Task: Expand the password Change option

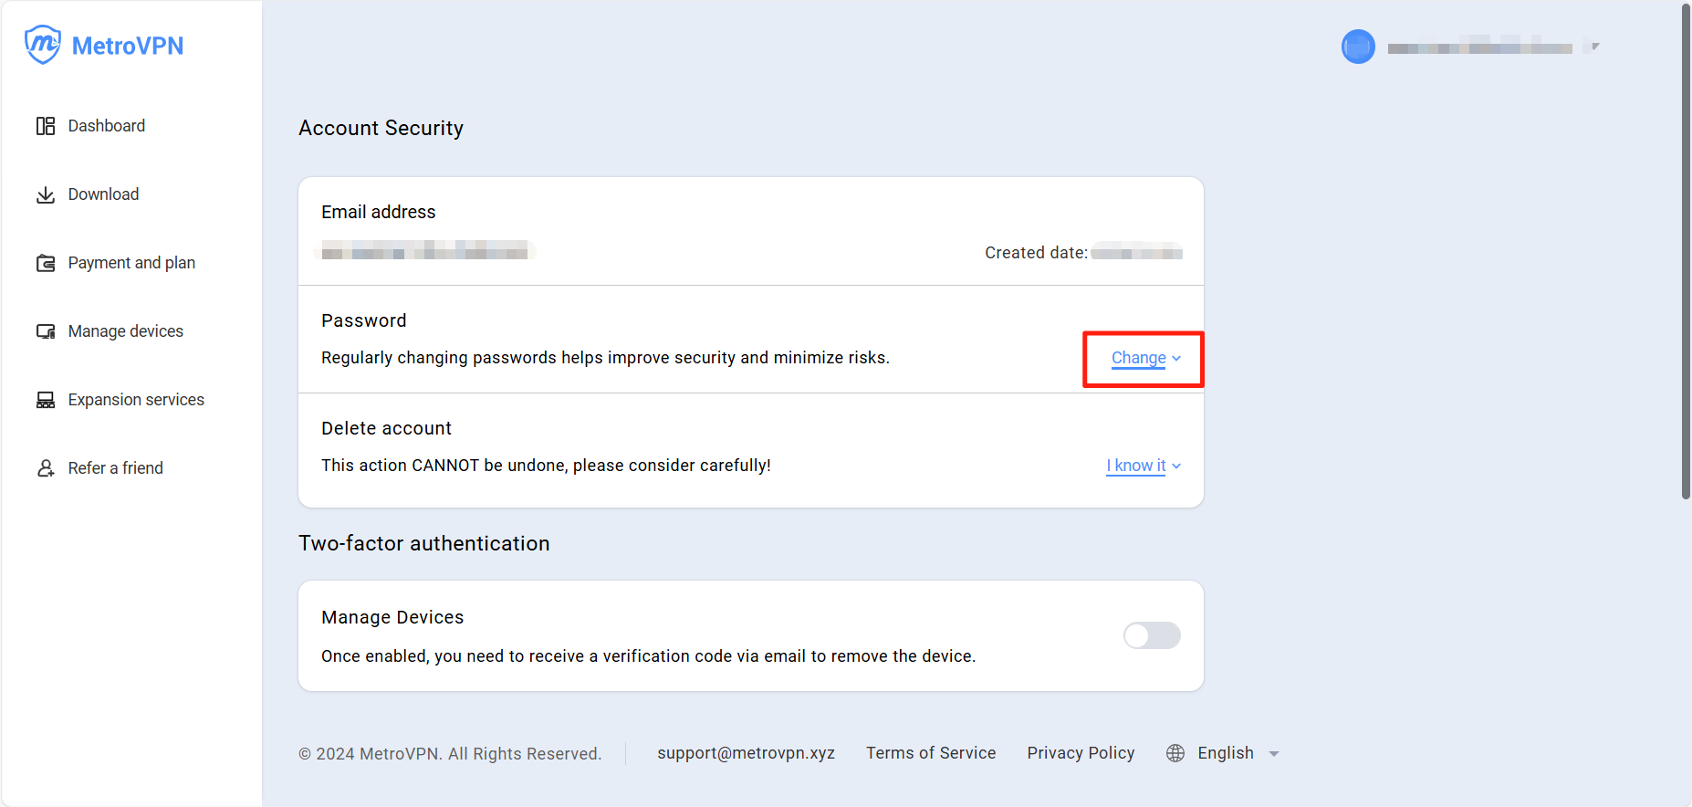Action: pyautogui.click(x=1145, y=358)
